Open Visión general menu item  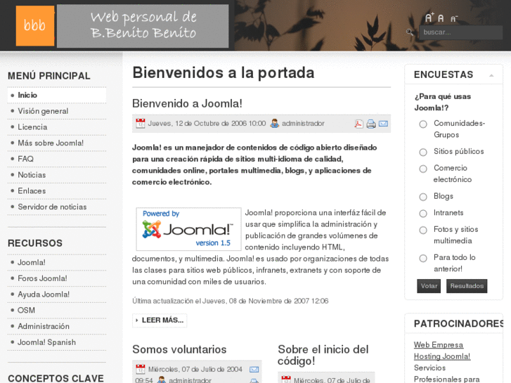57,111
